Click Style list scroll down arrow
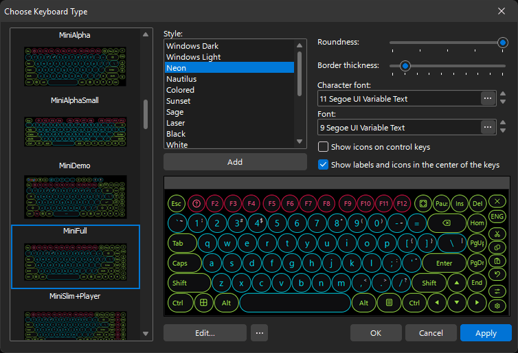Screen dimensions: 518x353 300,141
